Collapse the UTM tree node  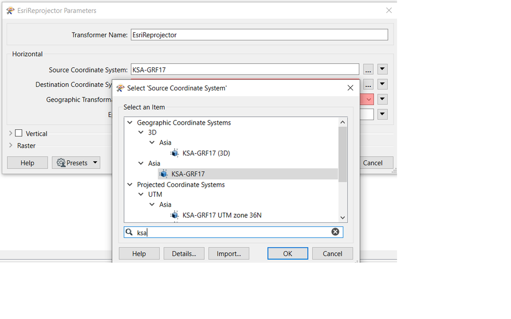141,194
